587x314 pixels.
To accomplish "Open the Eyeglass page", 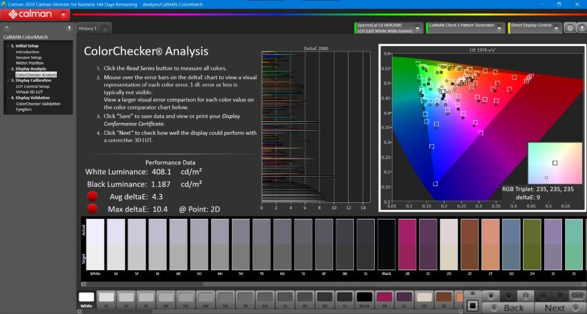I will pyautogui.click(x=24, y=109).
